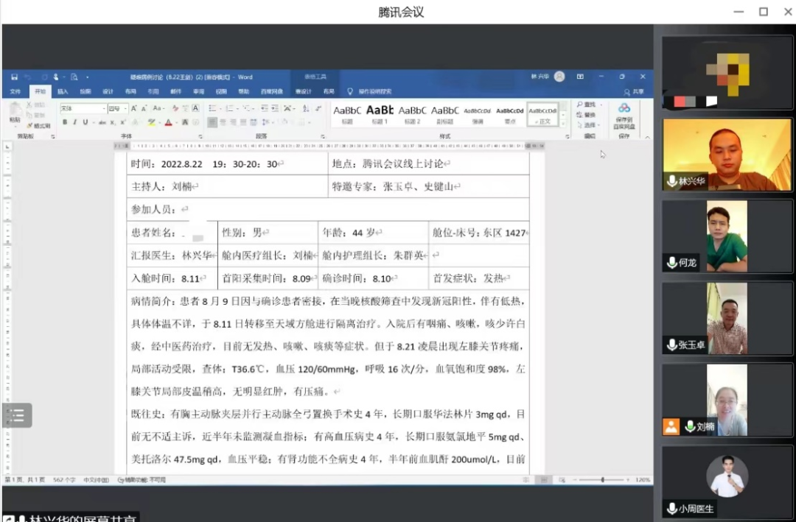Open the text highlight color tool
This screenshot has width=796, height=522.
[150, 122]
